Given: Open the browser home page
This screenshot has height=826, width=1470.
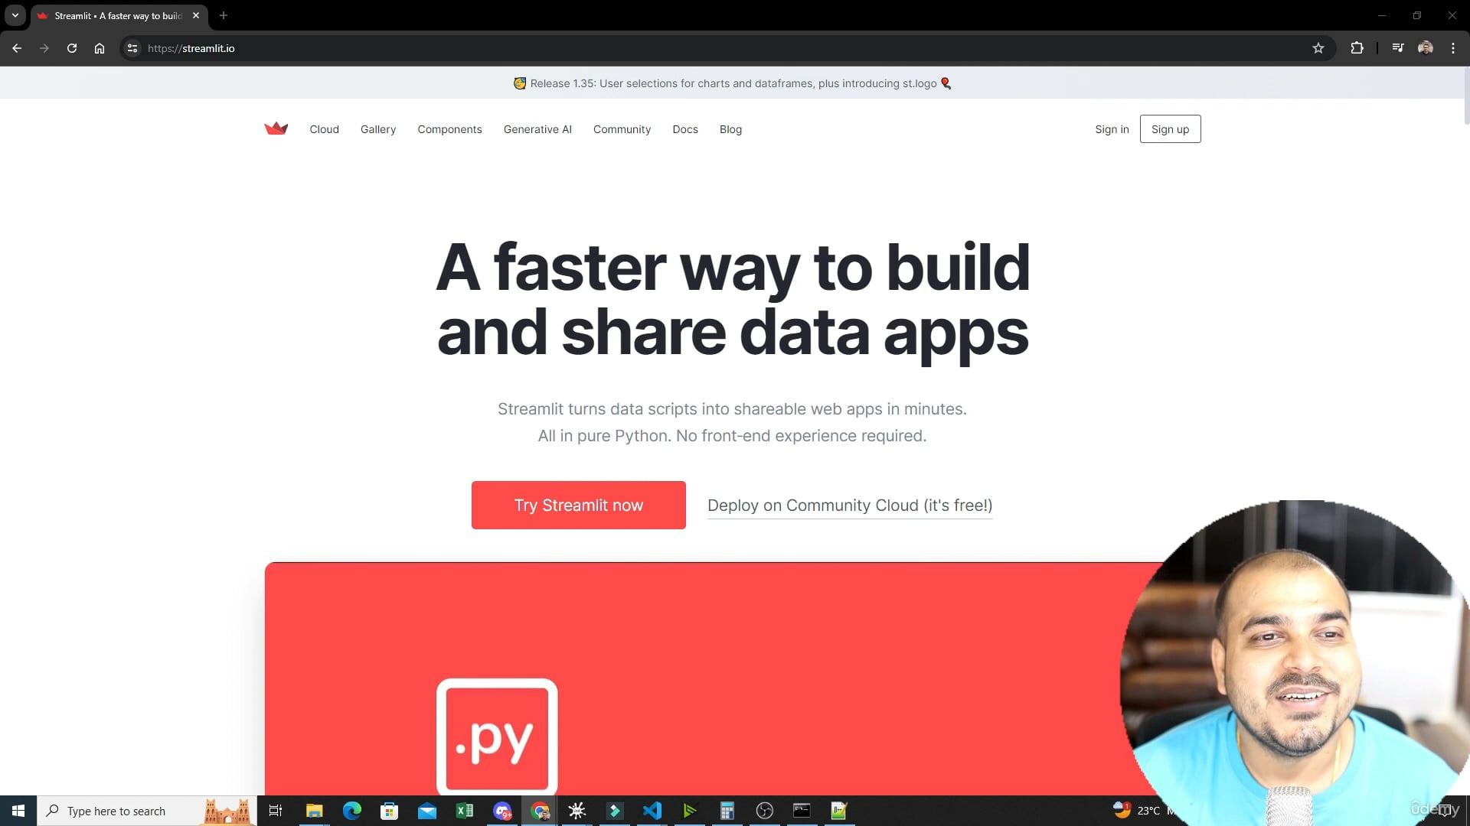Looking at the screenshot, I should tap(100, 48).
